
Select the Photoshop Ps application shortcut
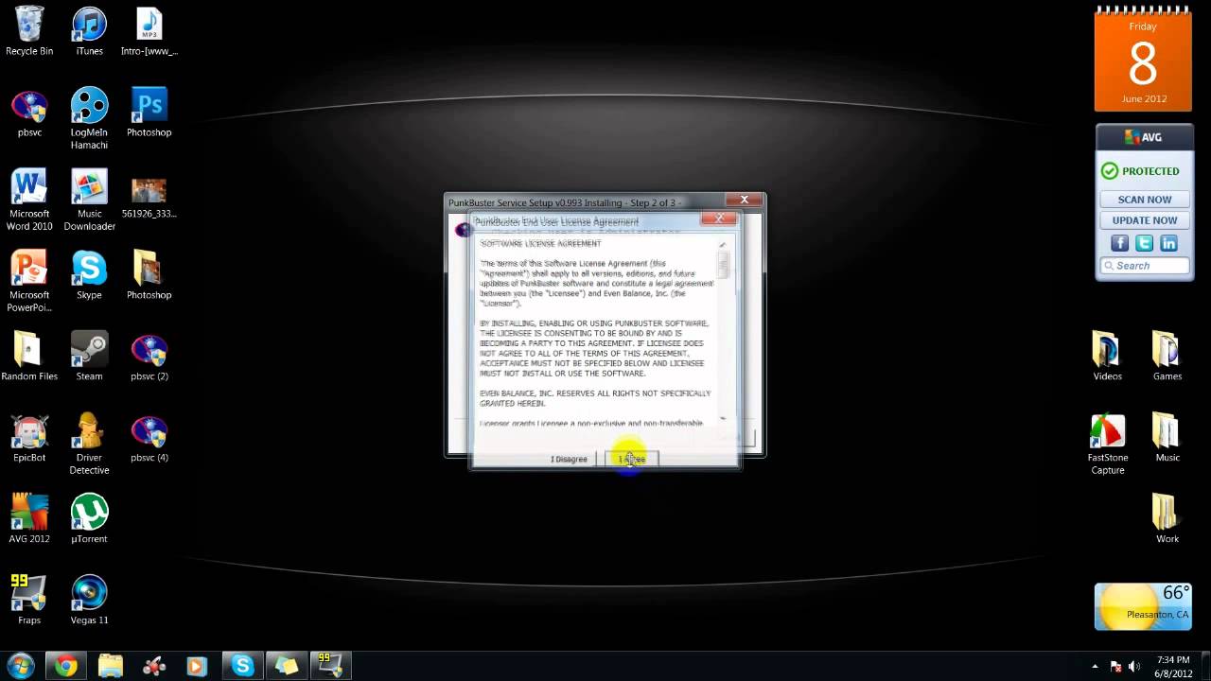149,113
